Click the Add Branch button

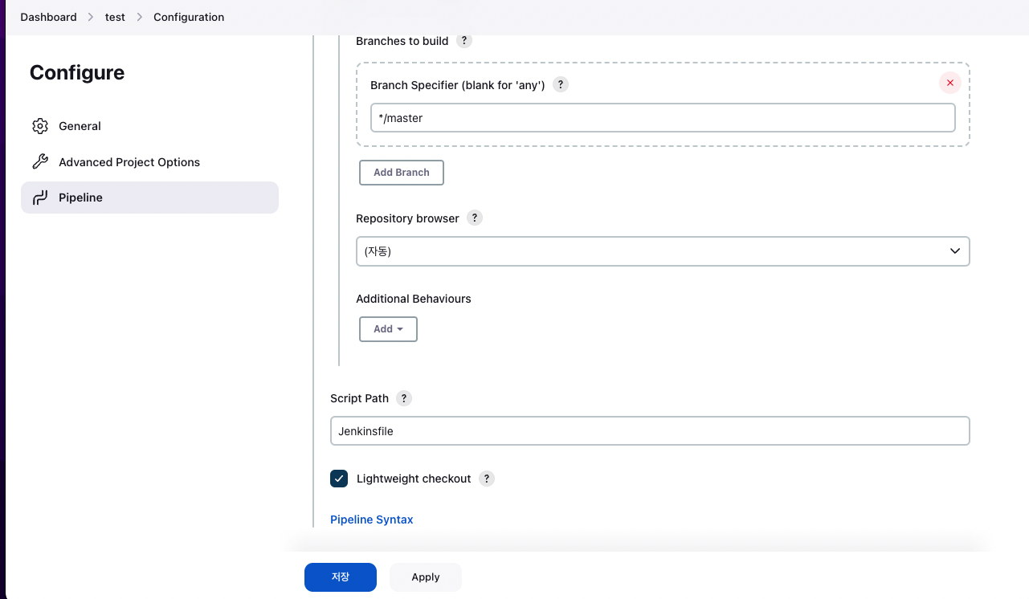click(402, 173)
